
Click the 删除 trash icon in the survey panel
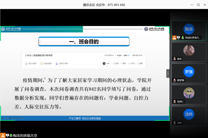pyautogui.click(x=121, y=63)
